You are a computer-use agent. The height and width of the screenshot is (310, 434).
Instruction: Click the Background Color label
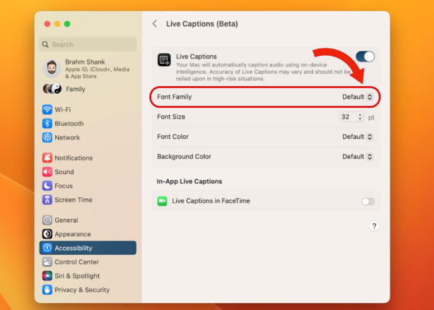(184, 157)
